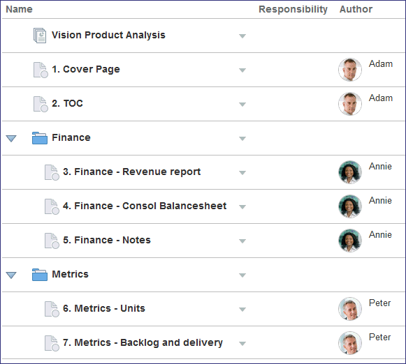Collapse the Finance section triangle
406x364 pixels.
(x=11, y=138)
